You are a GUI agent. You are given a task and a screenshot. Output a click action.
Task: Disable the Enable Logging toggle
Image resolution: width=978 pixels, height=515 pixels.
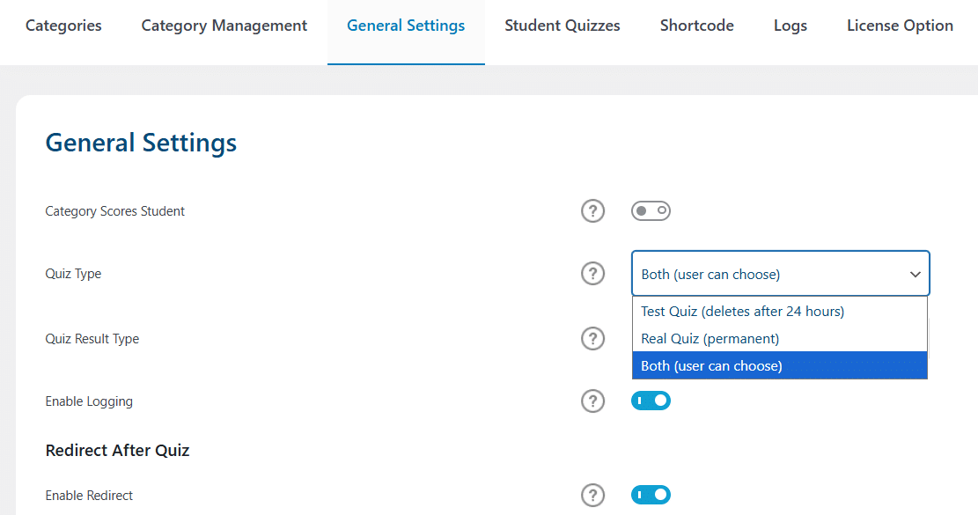(651, 401)
